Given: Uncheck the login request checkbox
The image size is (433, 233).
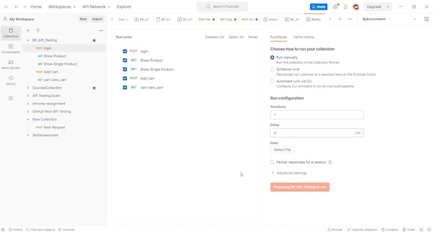Looking at the screenshot, I should pyautogui.click(x=125, y=51).
